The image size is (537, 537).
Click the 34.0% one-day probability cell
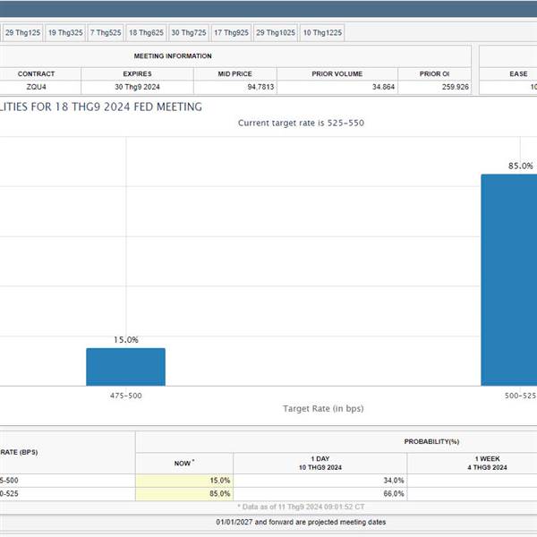click(x=320, y=481)
